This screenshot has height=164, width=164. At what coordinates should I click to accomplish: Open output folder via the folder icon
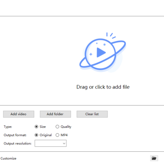point(154,158)
